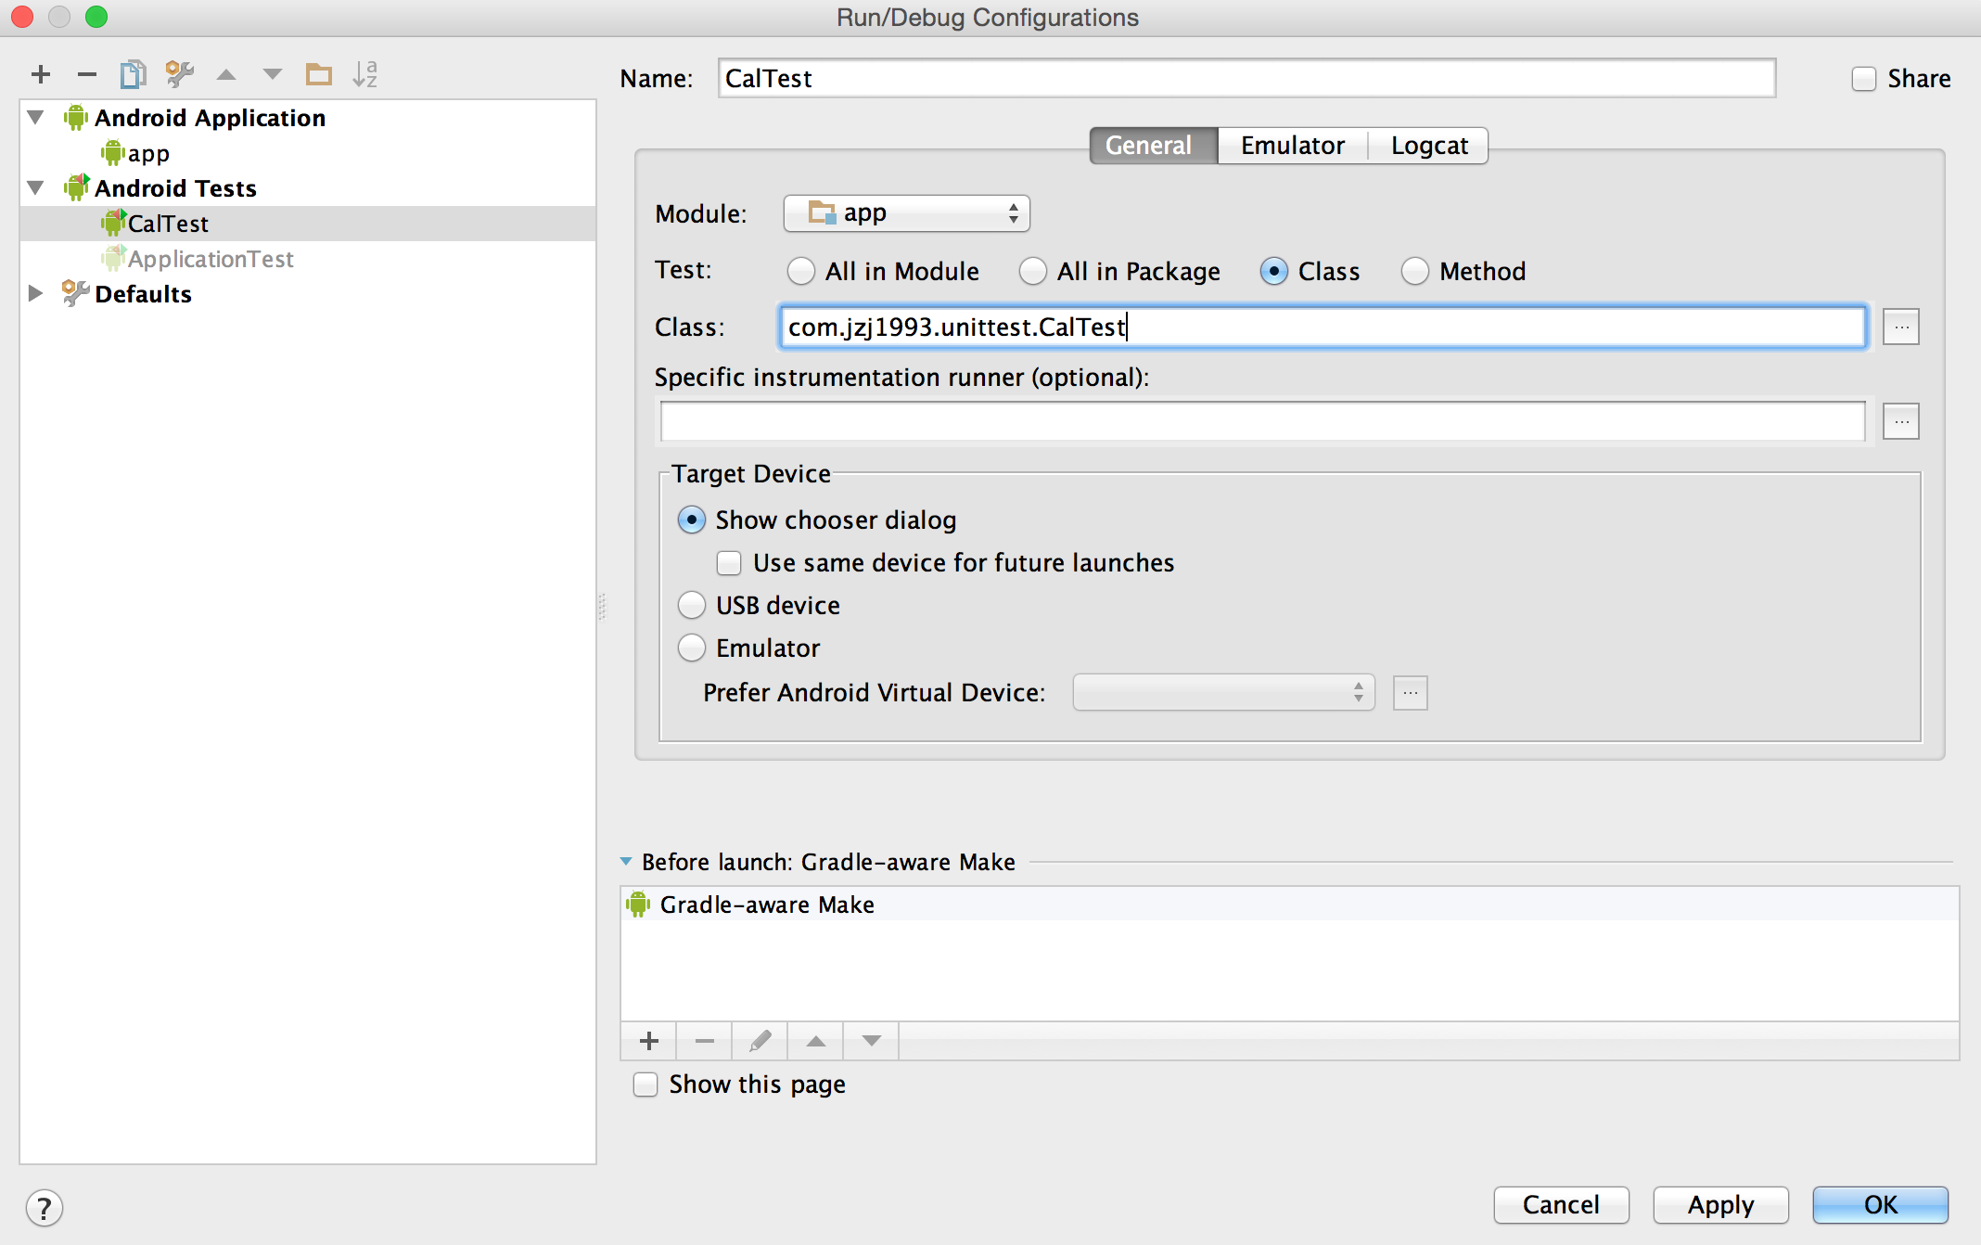Click in the Name text field
The width and height of the screenshot is (1981, 1245).
(x=1246, y=79)
